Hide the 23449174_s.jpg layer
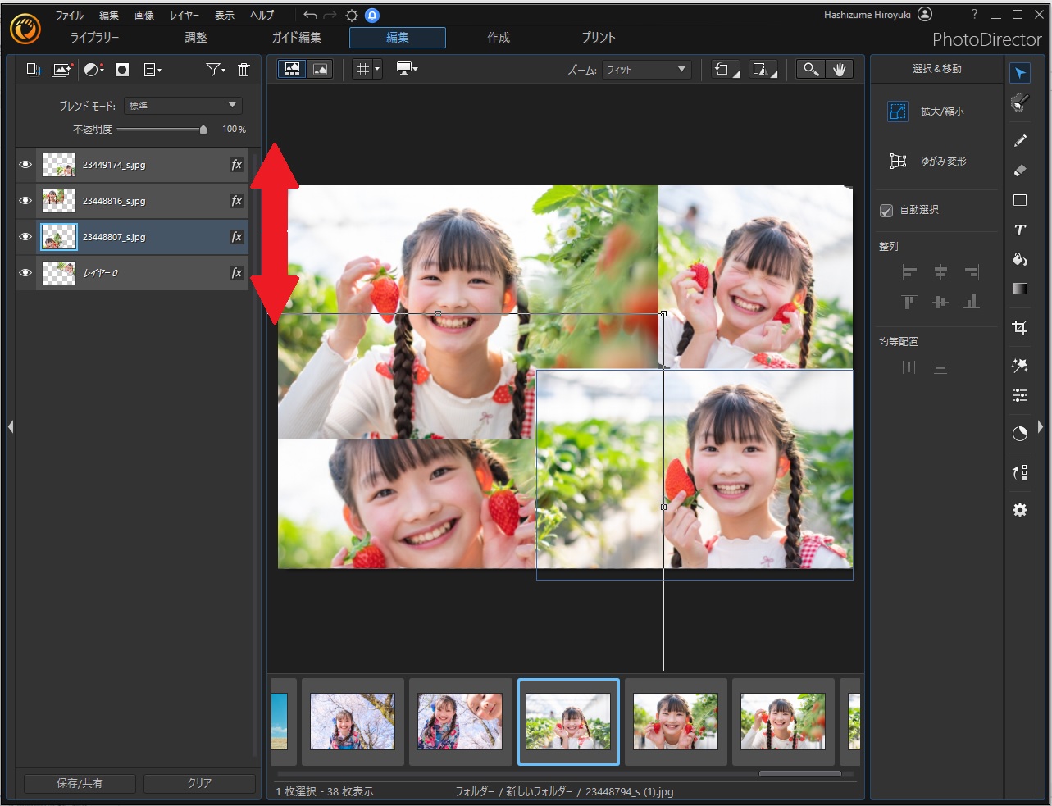The width and height of the screenshot is (1052, 806). 25,165
